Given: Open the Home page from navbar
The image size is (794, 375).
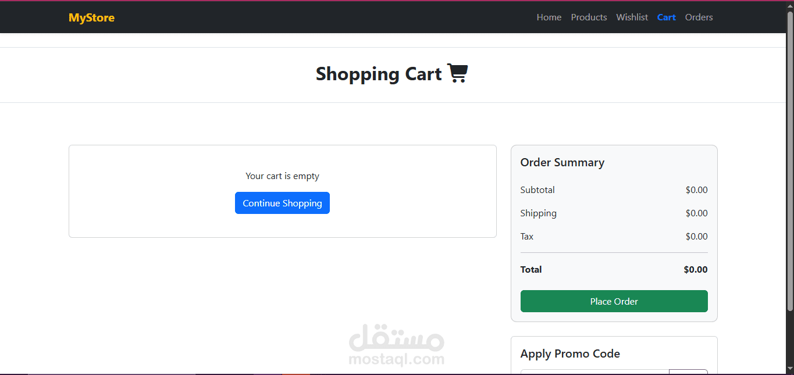Looking at the screenshot, I should point(549,17).
